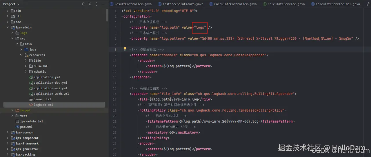Expand the mybatis folder
The width and height of the screenshot is (371, 157).
tap(26, 71)
